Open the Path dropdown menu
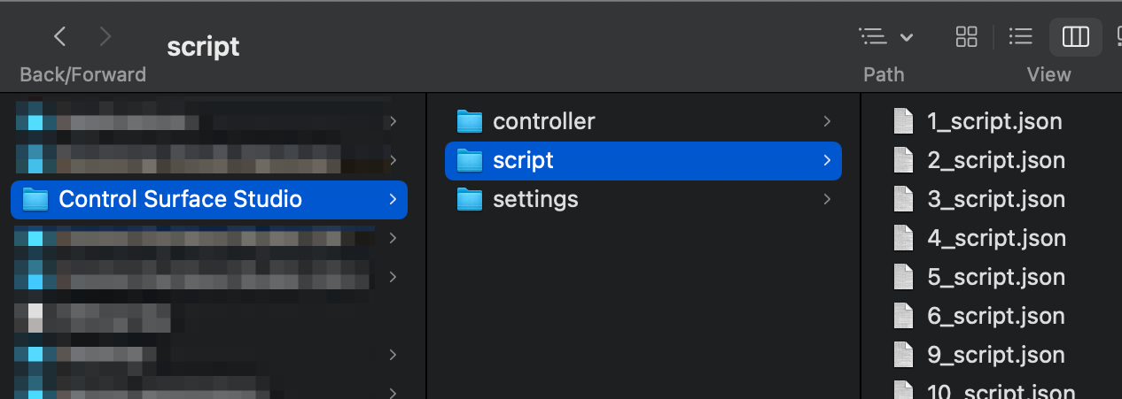This screenshot has height=399, width=1122. (x=885, y=36)
